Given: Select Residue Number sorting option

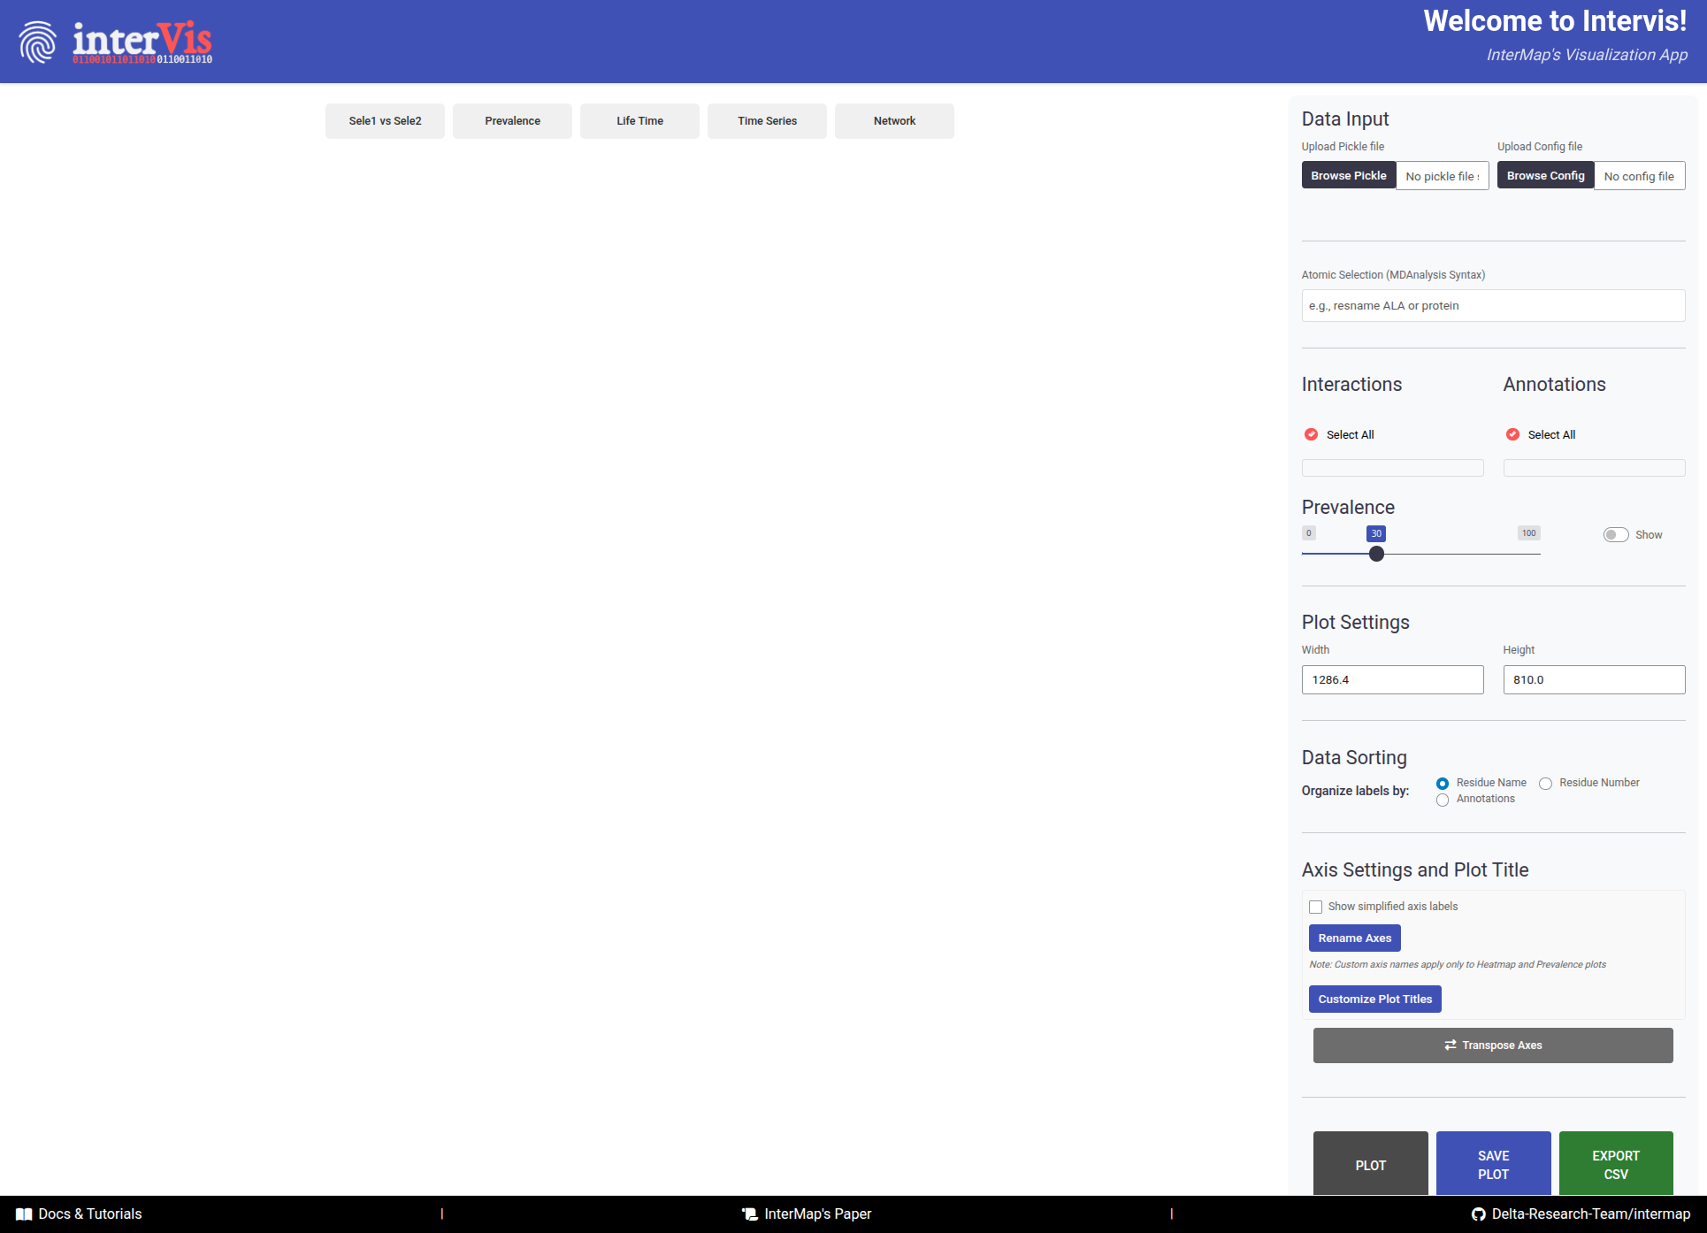Looking at the screenshot, I should pyautogui.click(x=1545, y=784).
